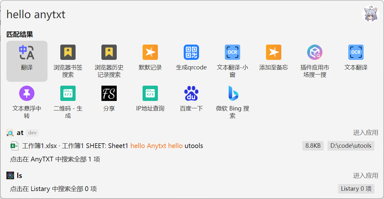Click the 'ls' plugin name label
The height and width of the screenshot is (199, 384).
point(19,175)
